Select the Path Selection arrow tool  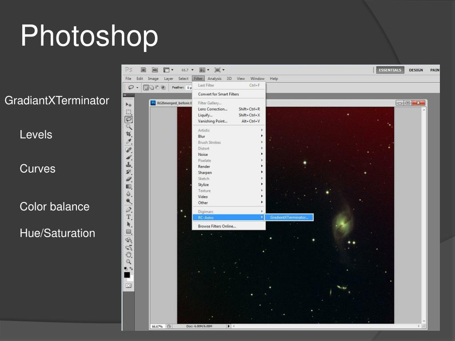coord(128,224)
